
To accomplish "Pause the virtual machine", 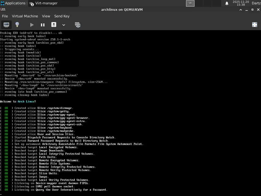I will tap(43, 25).
